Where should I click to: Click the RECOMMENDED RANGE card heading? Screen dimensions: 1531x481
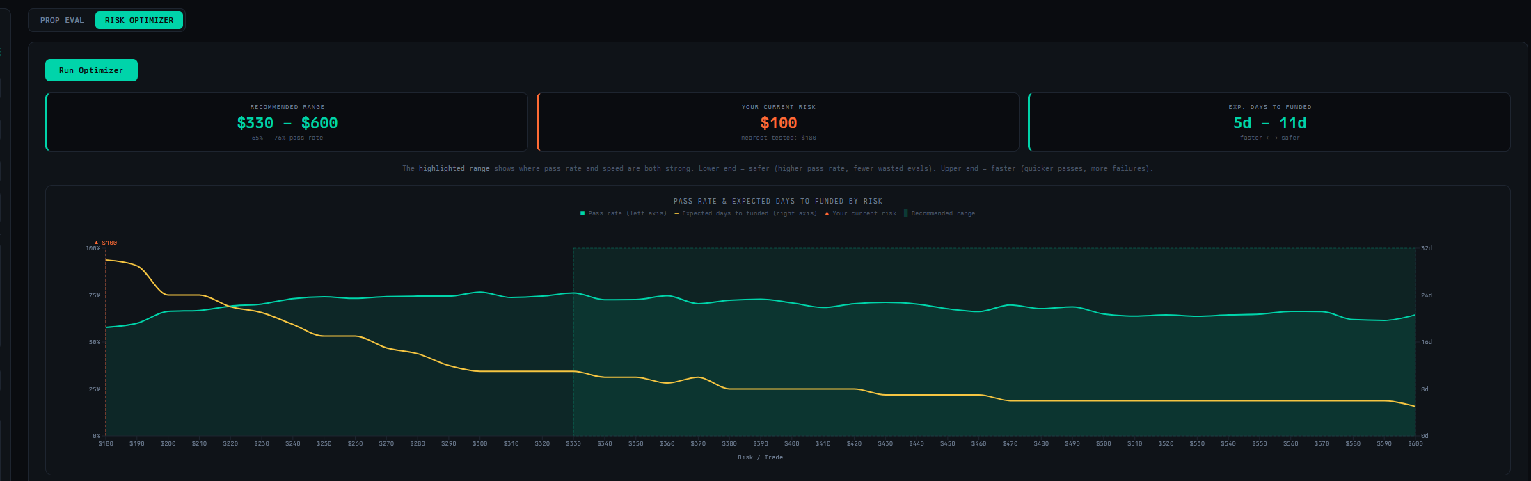(x=287, y=107)
